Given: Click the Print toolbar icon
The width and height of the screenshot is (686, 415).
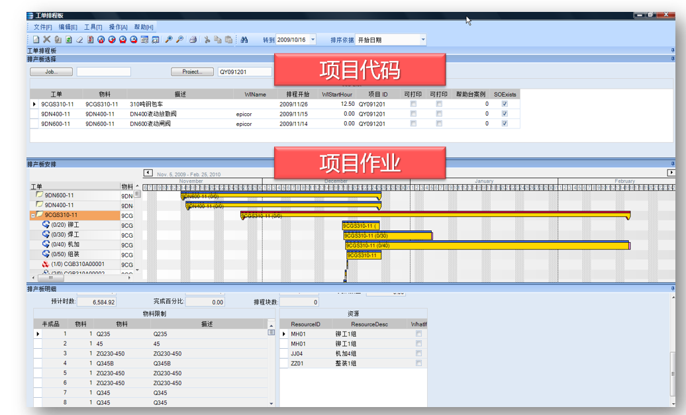Looking at the screenshot, I should 193,40.
